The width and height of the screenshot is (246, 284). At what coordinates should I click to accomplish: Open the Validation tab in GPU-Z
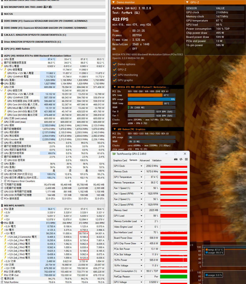[x=157, y=160]
